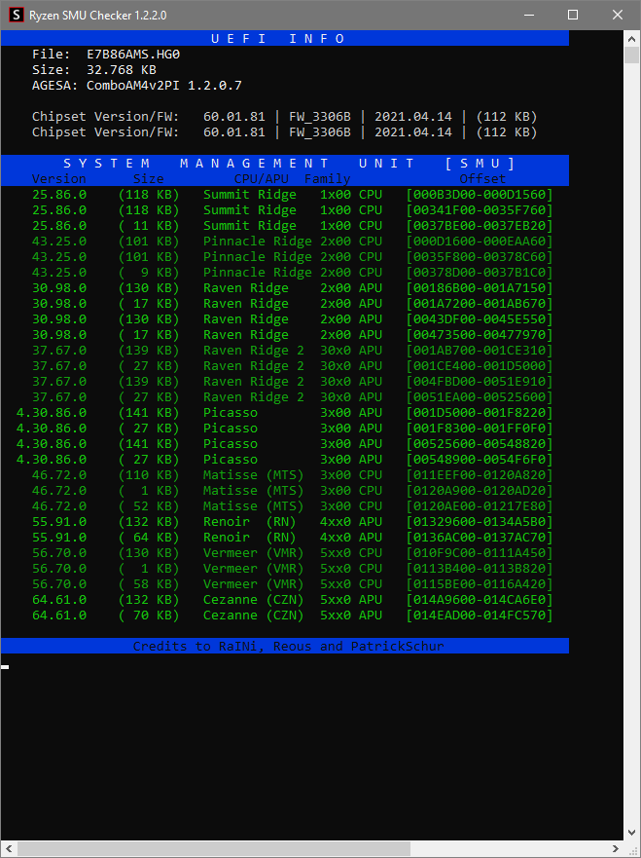Viewport: 641px width, 858px height.
Task: Minimize the Ryzen SMU Checker window
Action: pos(528,16)
